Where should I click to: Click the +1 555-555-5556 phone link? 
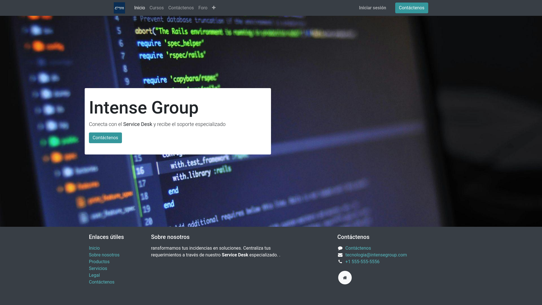coord(362,262)
